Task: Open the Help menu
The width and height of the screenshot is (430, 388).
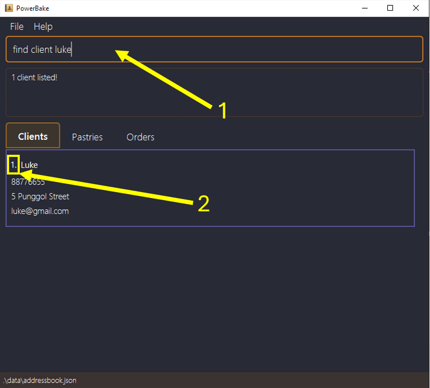Action: tap(43, 27)
